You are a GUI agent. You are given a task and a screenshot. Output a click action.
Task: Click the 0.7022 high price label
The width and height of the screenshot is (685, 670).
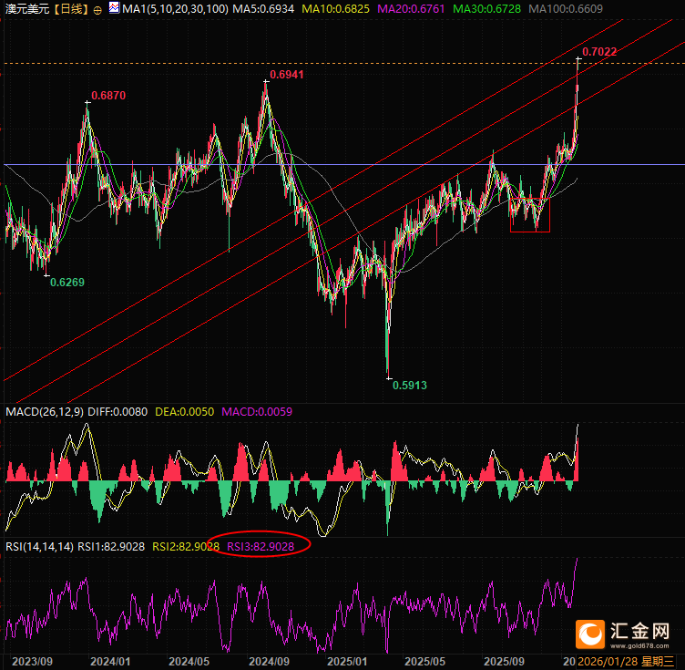click(x=599, y=52)
